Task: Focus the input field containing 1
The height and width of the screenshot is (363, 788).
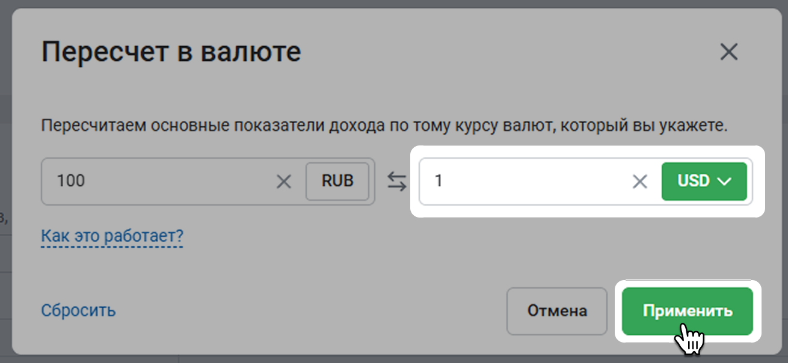Action: [523, 181]
